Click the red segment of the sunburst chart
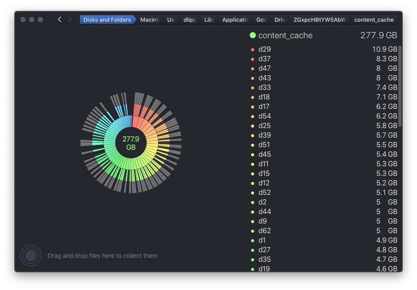This screenshot has width=417, height=290. tap(136, 120)
